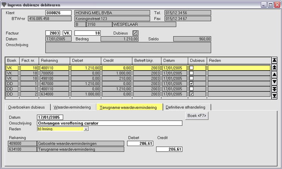This screenshot has height=169, width=282.
Task: Click account 409000 Geboekte waardeverminderingen
Action: 66,143
